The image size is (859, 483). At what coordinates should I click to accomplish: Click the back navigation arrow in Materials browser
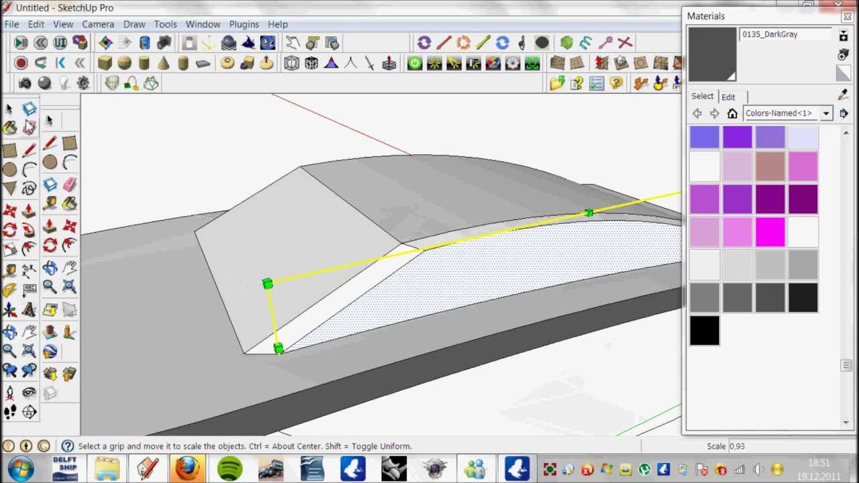pyautogui.click(x=697, y=113)
